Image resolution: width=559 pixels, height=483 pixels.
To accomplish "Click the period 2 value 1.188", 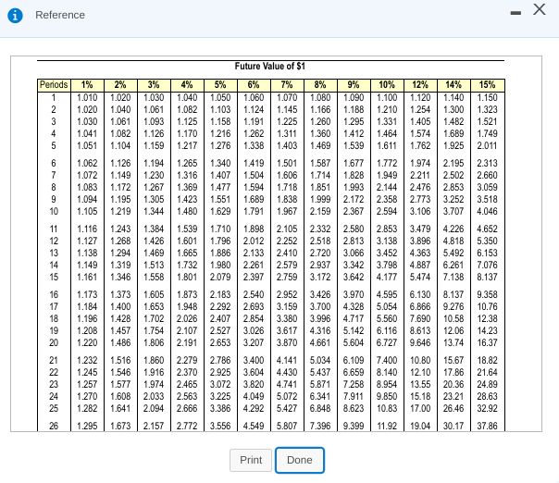I will coord(354,110).
